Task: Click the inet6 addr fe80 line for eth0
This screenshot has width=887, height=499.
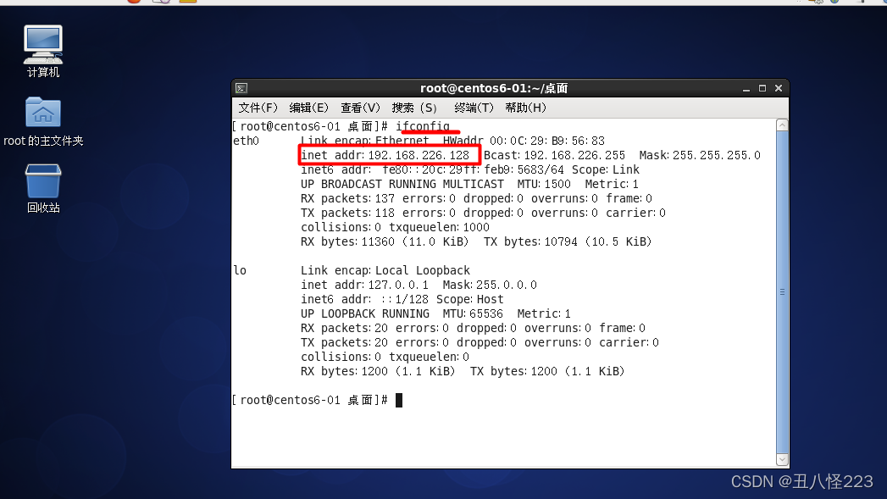Action: click(x=470, y=169)
